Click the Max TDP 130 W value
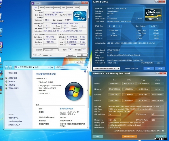 click(x=70, y=15)
